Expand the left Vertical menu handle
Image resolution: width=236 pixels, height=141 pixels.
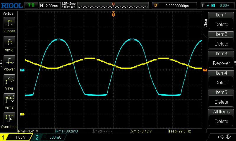click(x=1, y=62)
